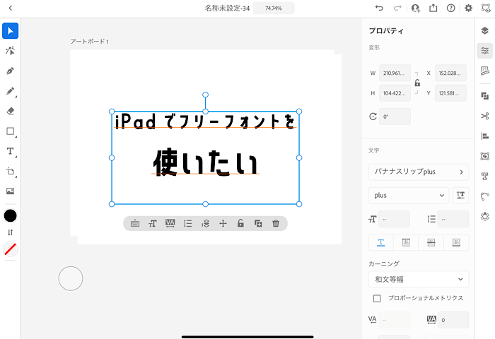Click the Y position field

pos(450,93)
